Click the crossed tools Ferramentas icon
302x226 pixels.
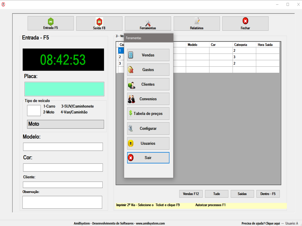pos(148,23)
